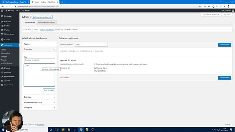Click the Chrome icon in the taskbar
This screenshot has width=235, height=132.
81,129
